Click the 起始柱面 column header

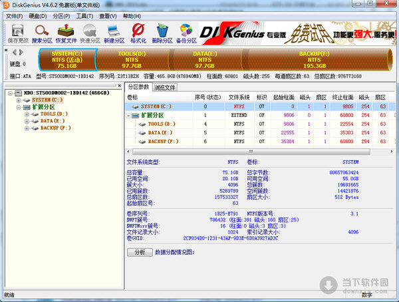click(x=284, y=97)
